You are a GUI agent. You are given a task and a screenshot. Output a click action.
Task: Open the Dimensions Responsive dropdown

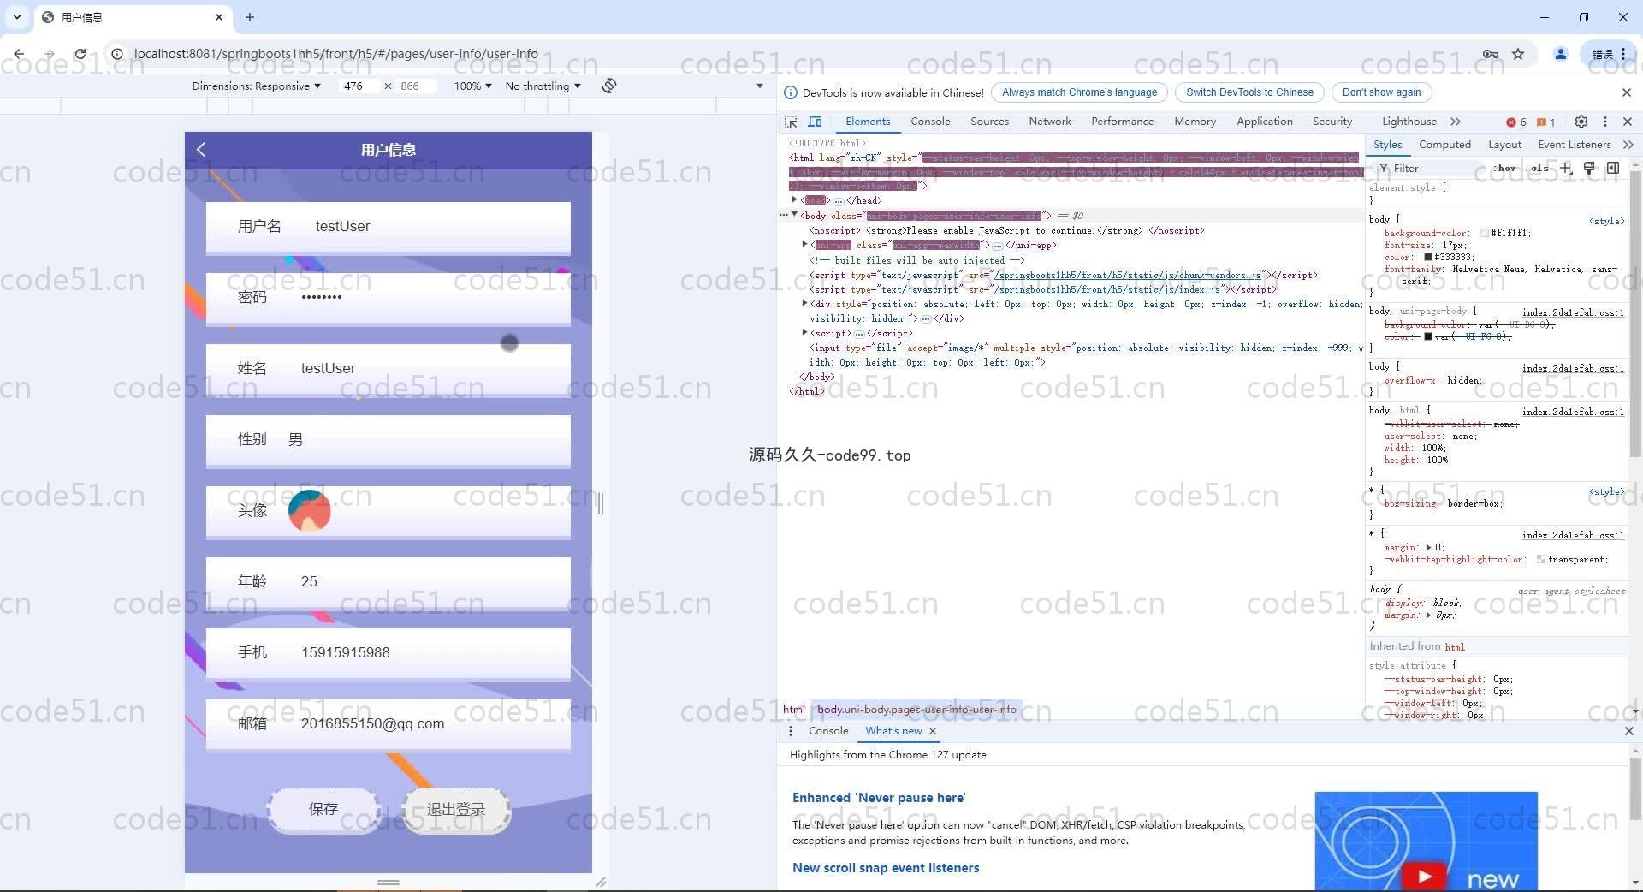coord(256,86)
